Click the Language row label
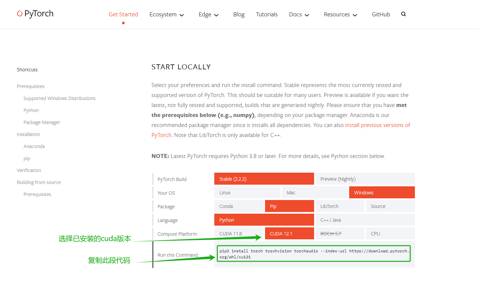 tap(168, 220)
